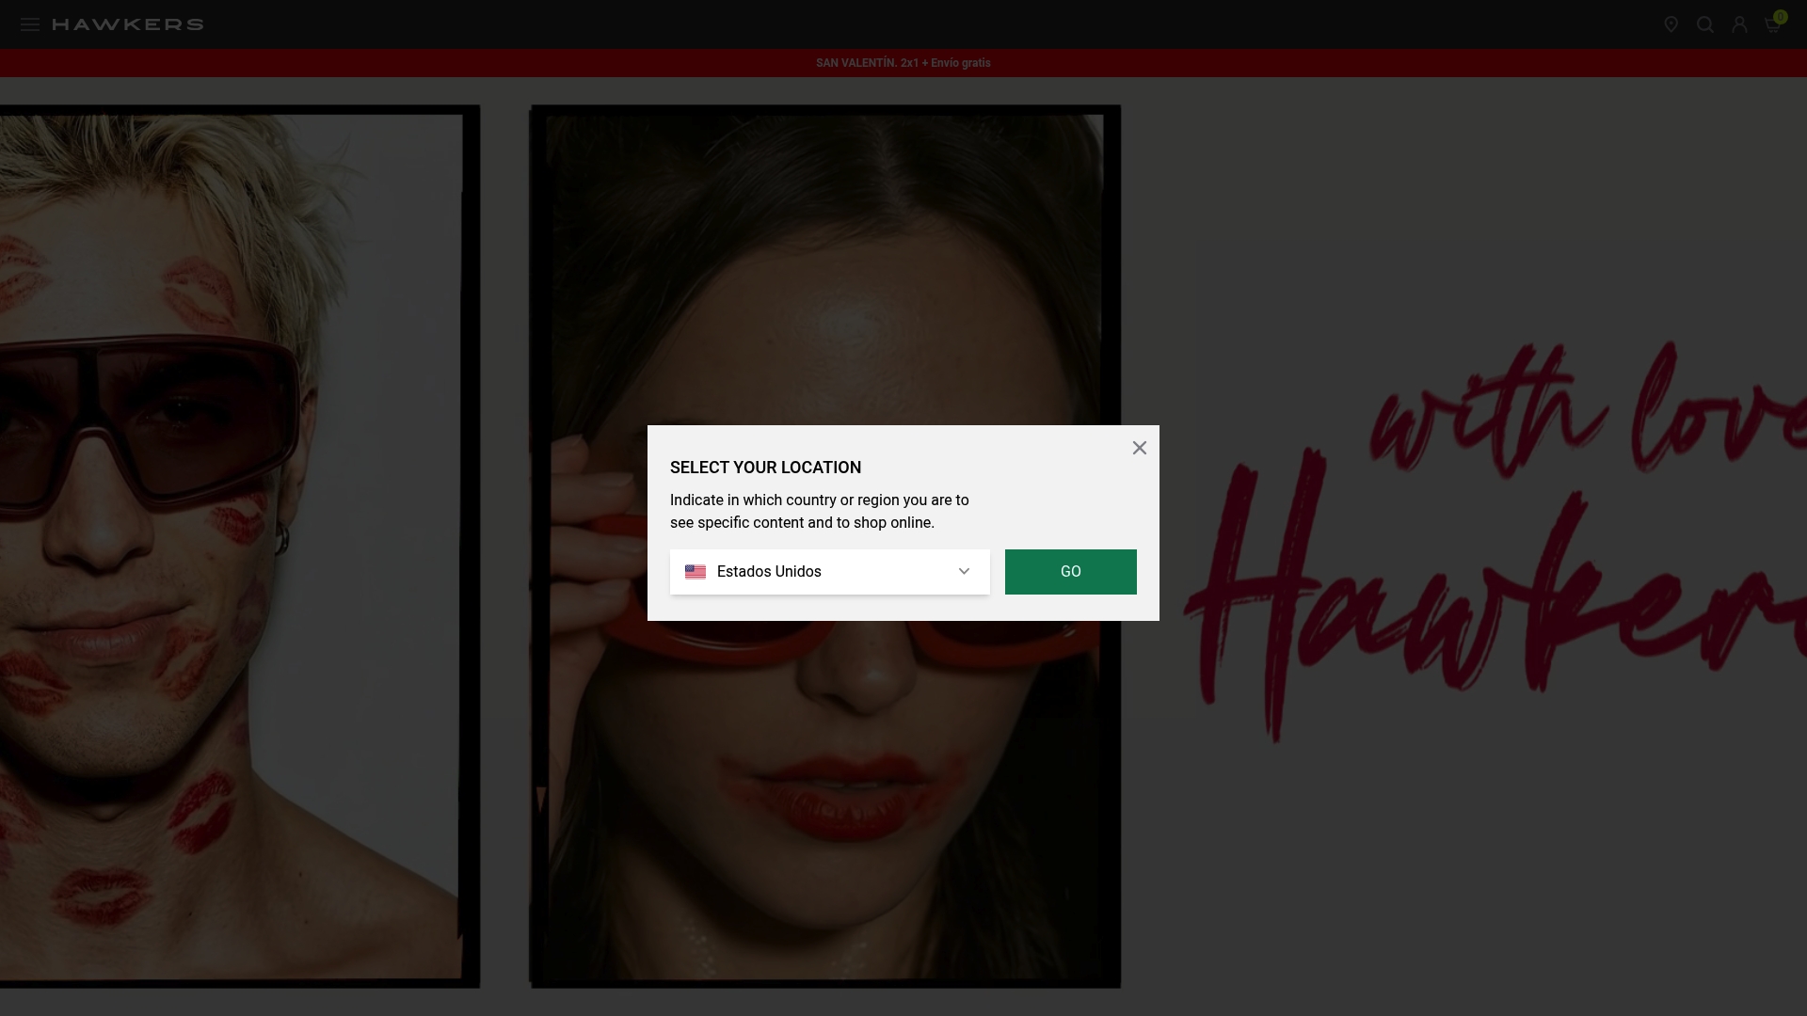Open the account profile icon
Image resolution: width=1807 pixels, height=1016 pixels.
(x=1738, y=24)
